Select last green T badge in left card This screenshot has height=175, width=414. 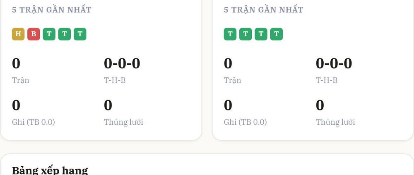[x=80, y=34]
